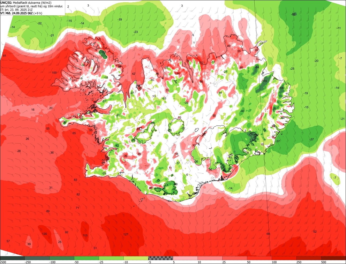Click the map value '71' off the south coast
This screenshot has width=346, height=264.
coord(77,208)
